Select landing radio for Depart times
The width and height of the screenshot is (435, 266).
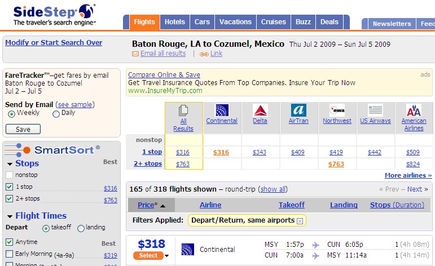click(x=81, y=228)
